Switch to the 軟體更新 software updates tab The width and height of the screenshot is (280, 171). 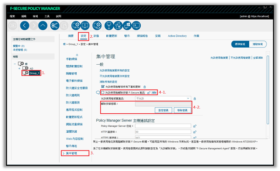tap(112, 36)
